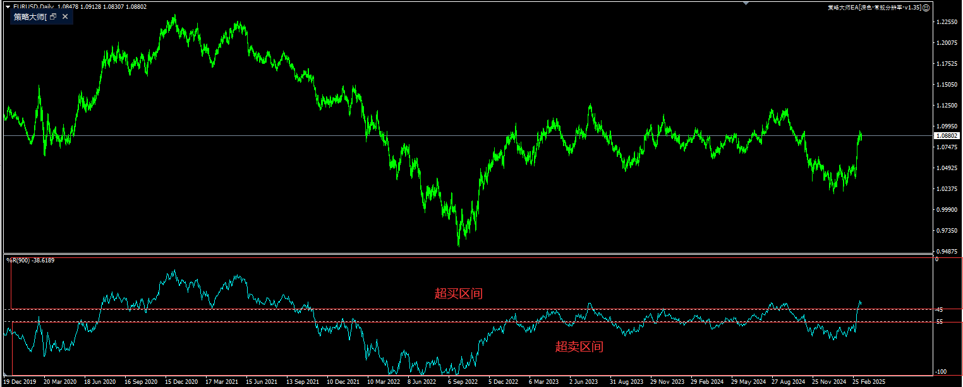Click the 1.20075 price on the price axis
Screen dimensions: 963x387
(945, 43)
